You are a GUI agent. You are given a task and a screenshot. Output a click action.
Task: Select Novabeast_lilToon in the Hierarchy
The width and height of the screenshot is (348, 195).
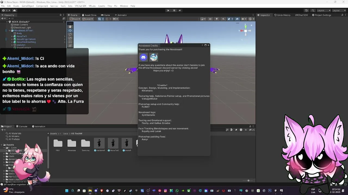(23, 31)
